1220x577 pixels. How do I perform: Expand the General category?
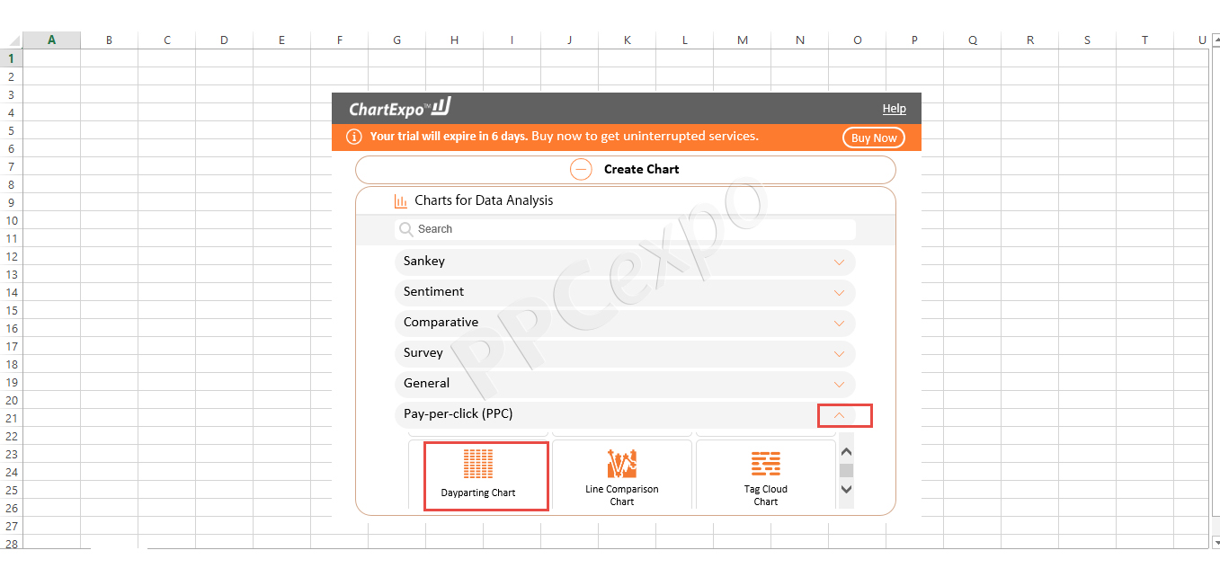pyautogui.click(x=625, y=384)
